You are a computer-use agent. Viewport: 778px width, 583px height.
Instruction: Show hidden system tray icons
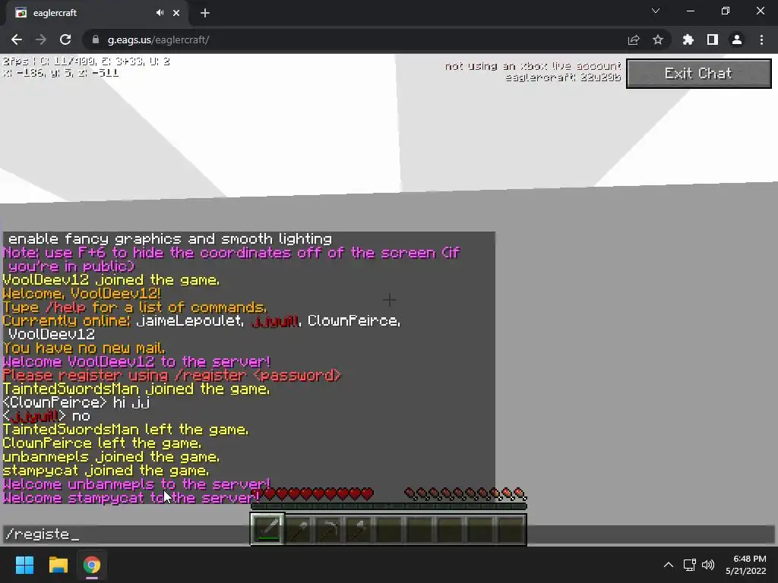coord(669,565)
